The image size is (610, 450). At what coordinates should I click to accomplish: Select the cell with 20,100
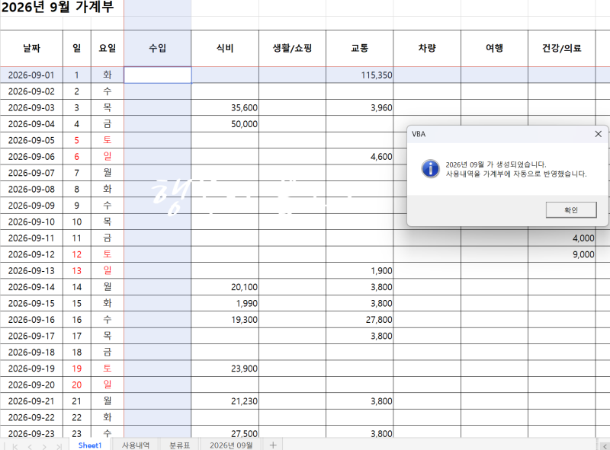[225, 287]
